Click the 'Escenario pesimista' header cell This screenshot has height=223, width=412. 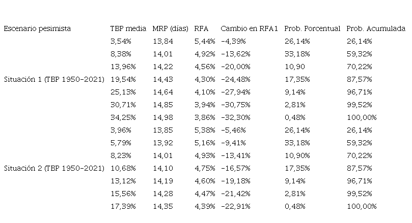pos(37,29)
